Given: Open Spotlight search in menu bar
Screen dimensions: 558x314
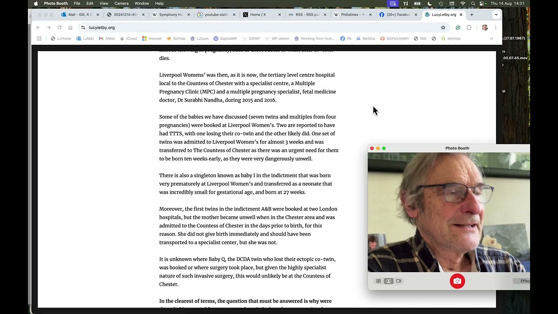Looking at the screenshot, I should tap(473, 3).
